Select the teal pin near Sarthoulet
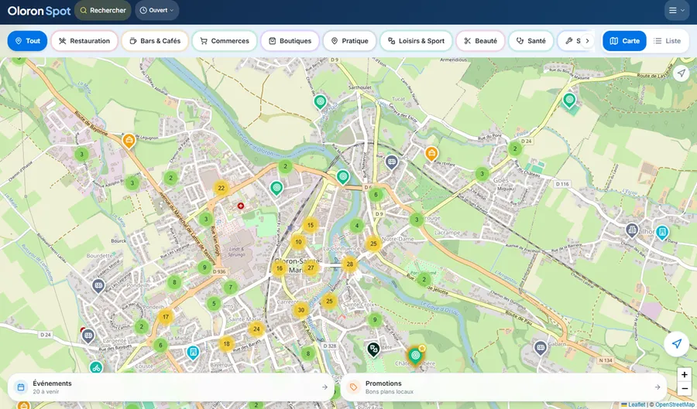 point(320,102)
